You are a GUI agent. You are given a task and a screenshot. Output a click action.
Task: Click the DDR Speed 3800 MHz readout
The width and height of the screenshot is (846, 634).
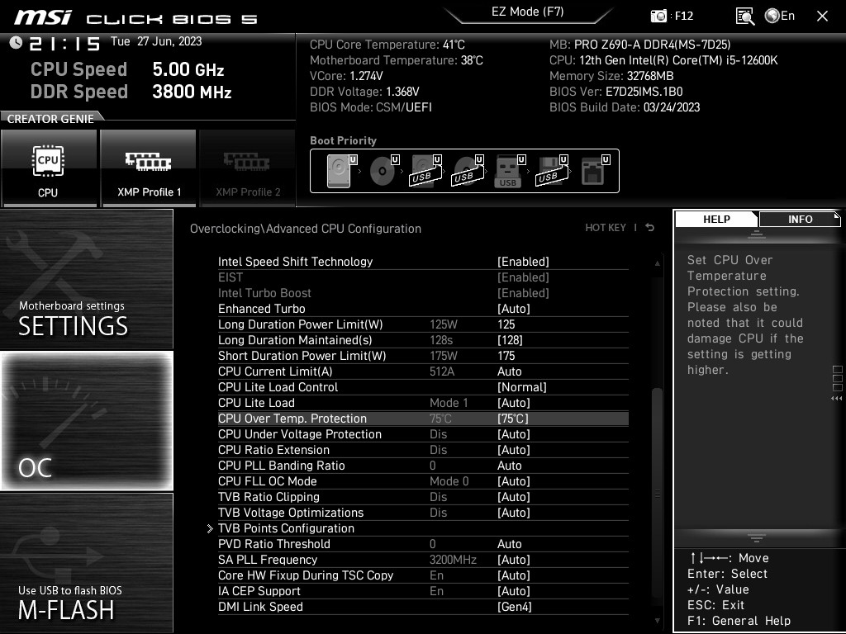click(x=131, y=92)
